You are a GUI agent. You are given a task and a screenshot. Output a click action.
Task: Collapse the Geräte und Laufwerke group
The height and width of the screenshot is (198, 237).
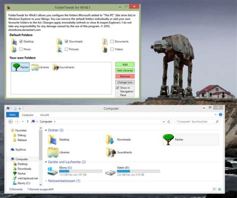pos(46,162)
